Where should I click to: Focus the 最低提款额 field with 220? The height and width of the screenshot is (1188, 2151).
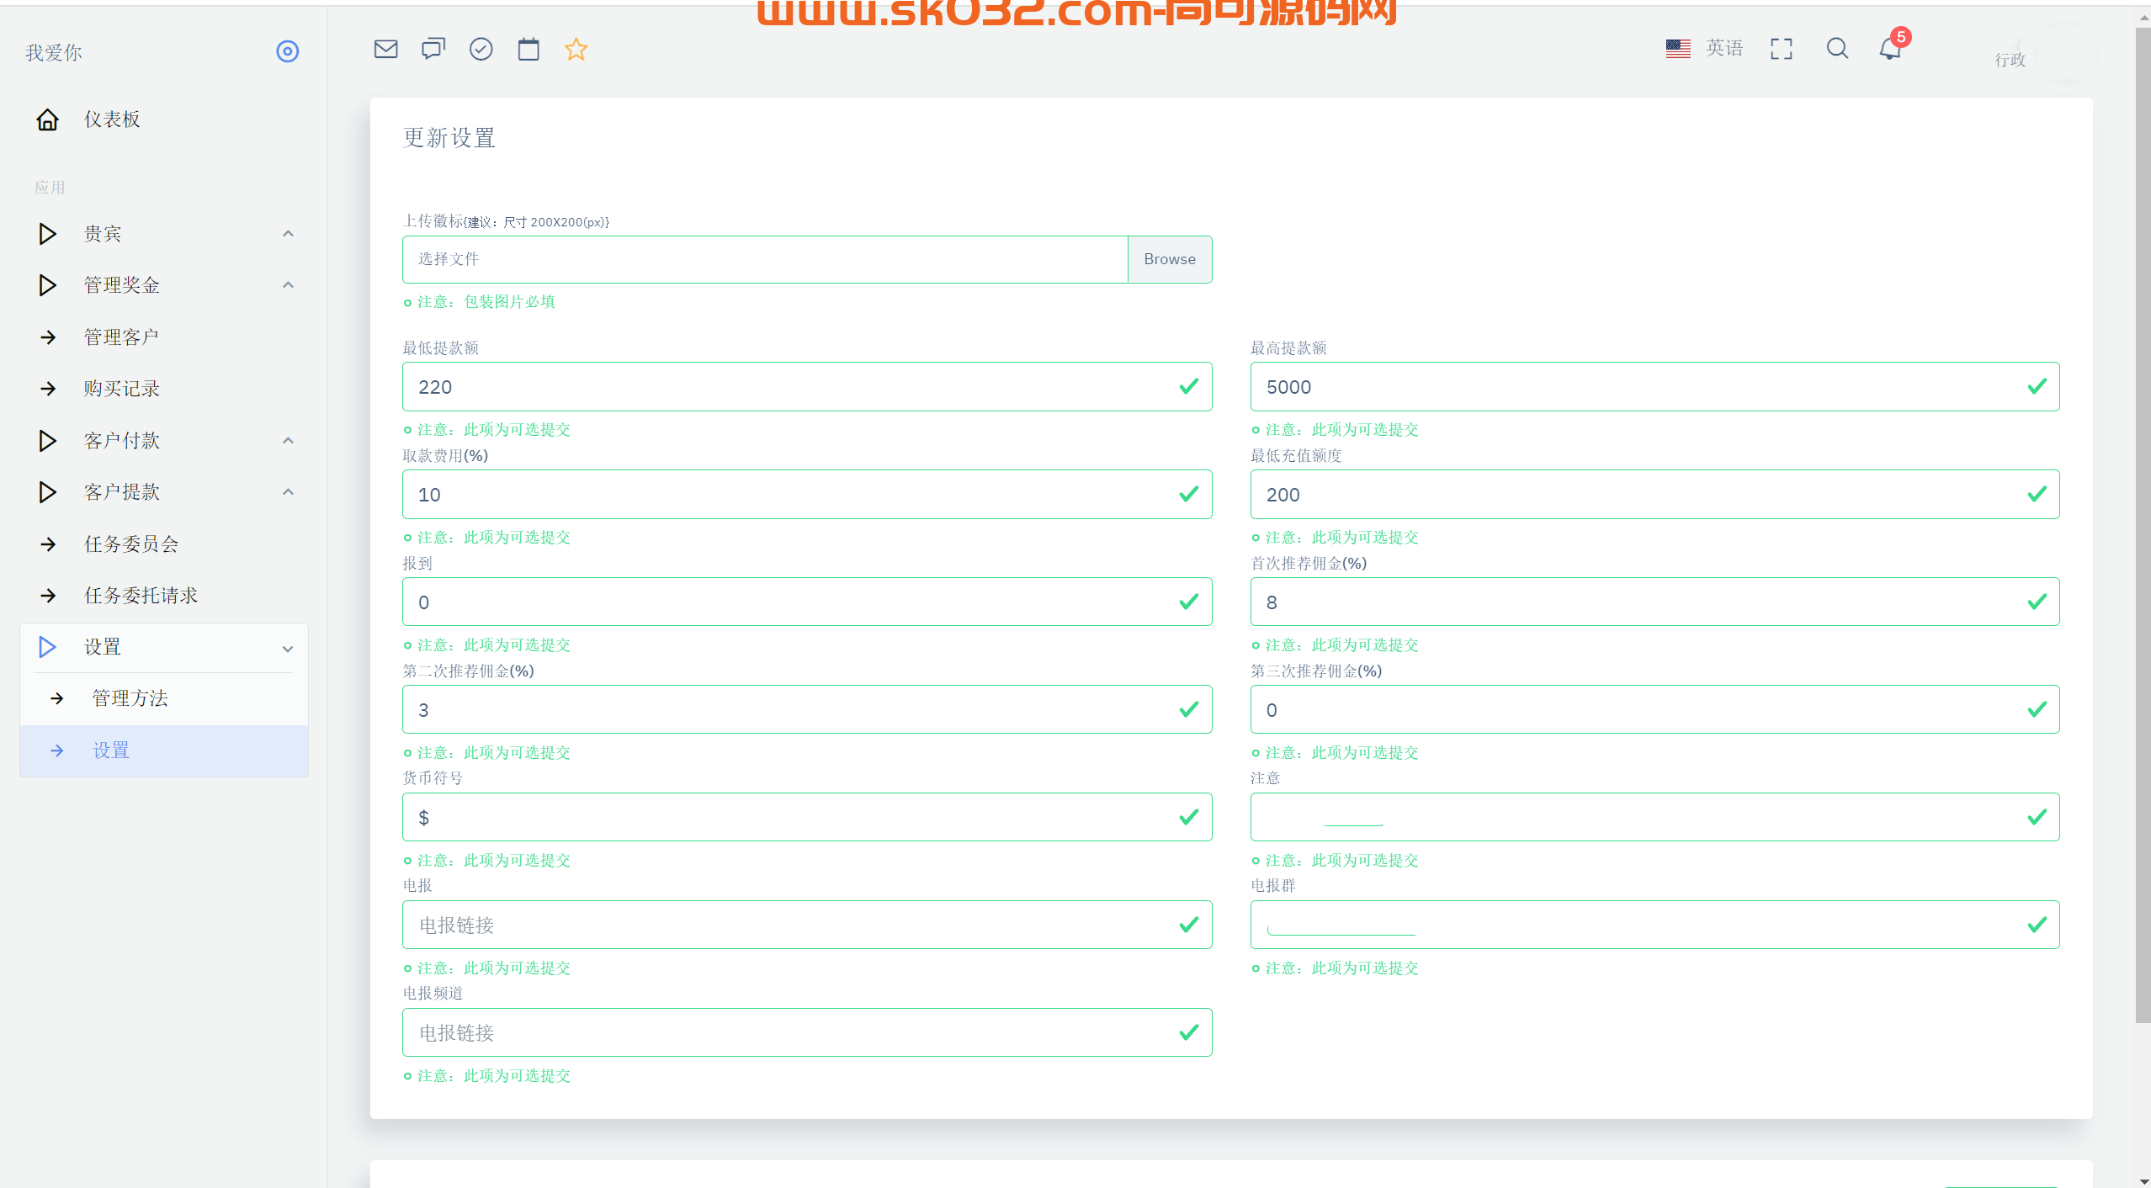coord(807,387)
